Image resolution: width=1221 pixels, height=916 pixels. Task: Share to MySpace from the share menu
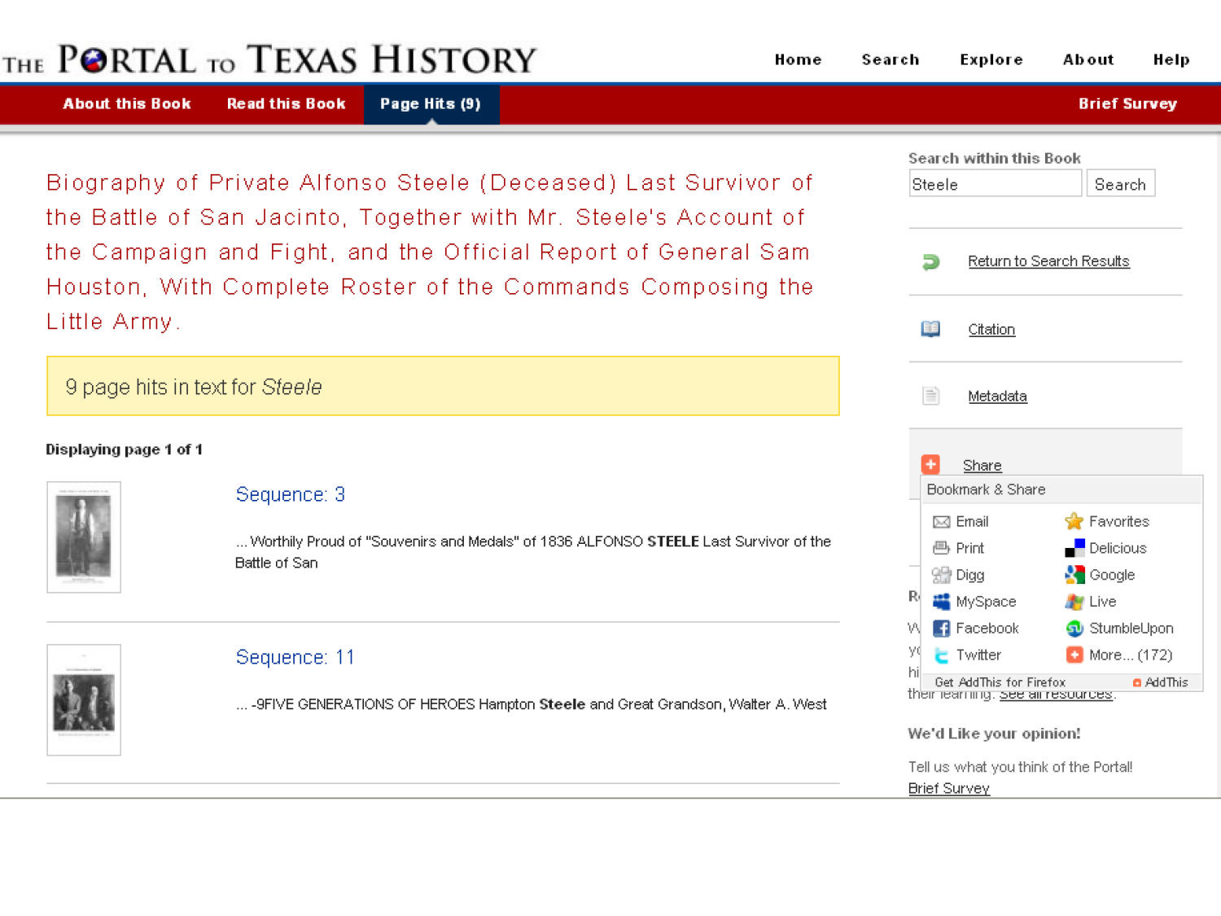942,602
